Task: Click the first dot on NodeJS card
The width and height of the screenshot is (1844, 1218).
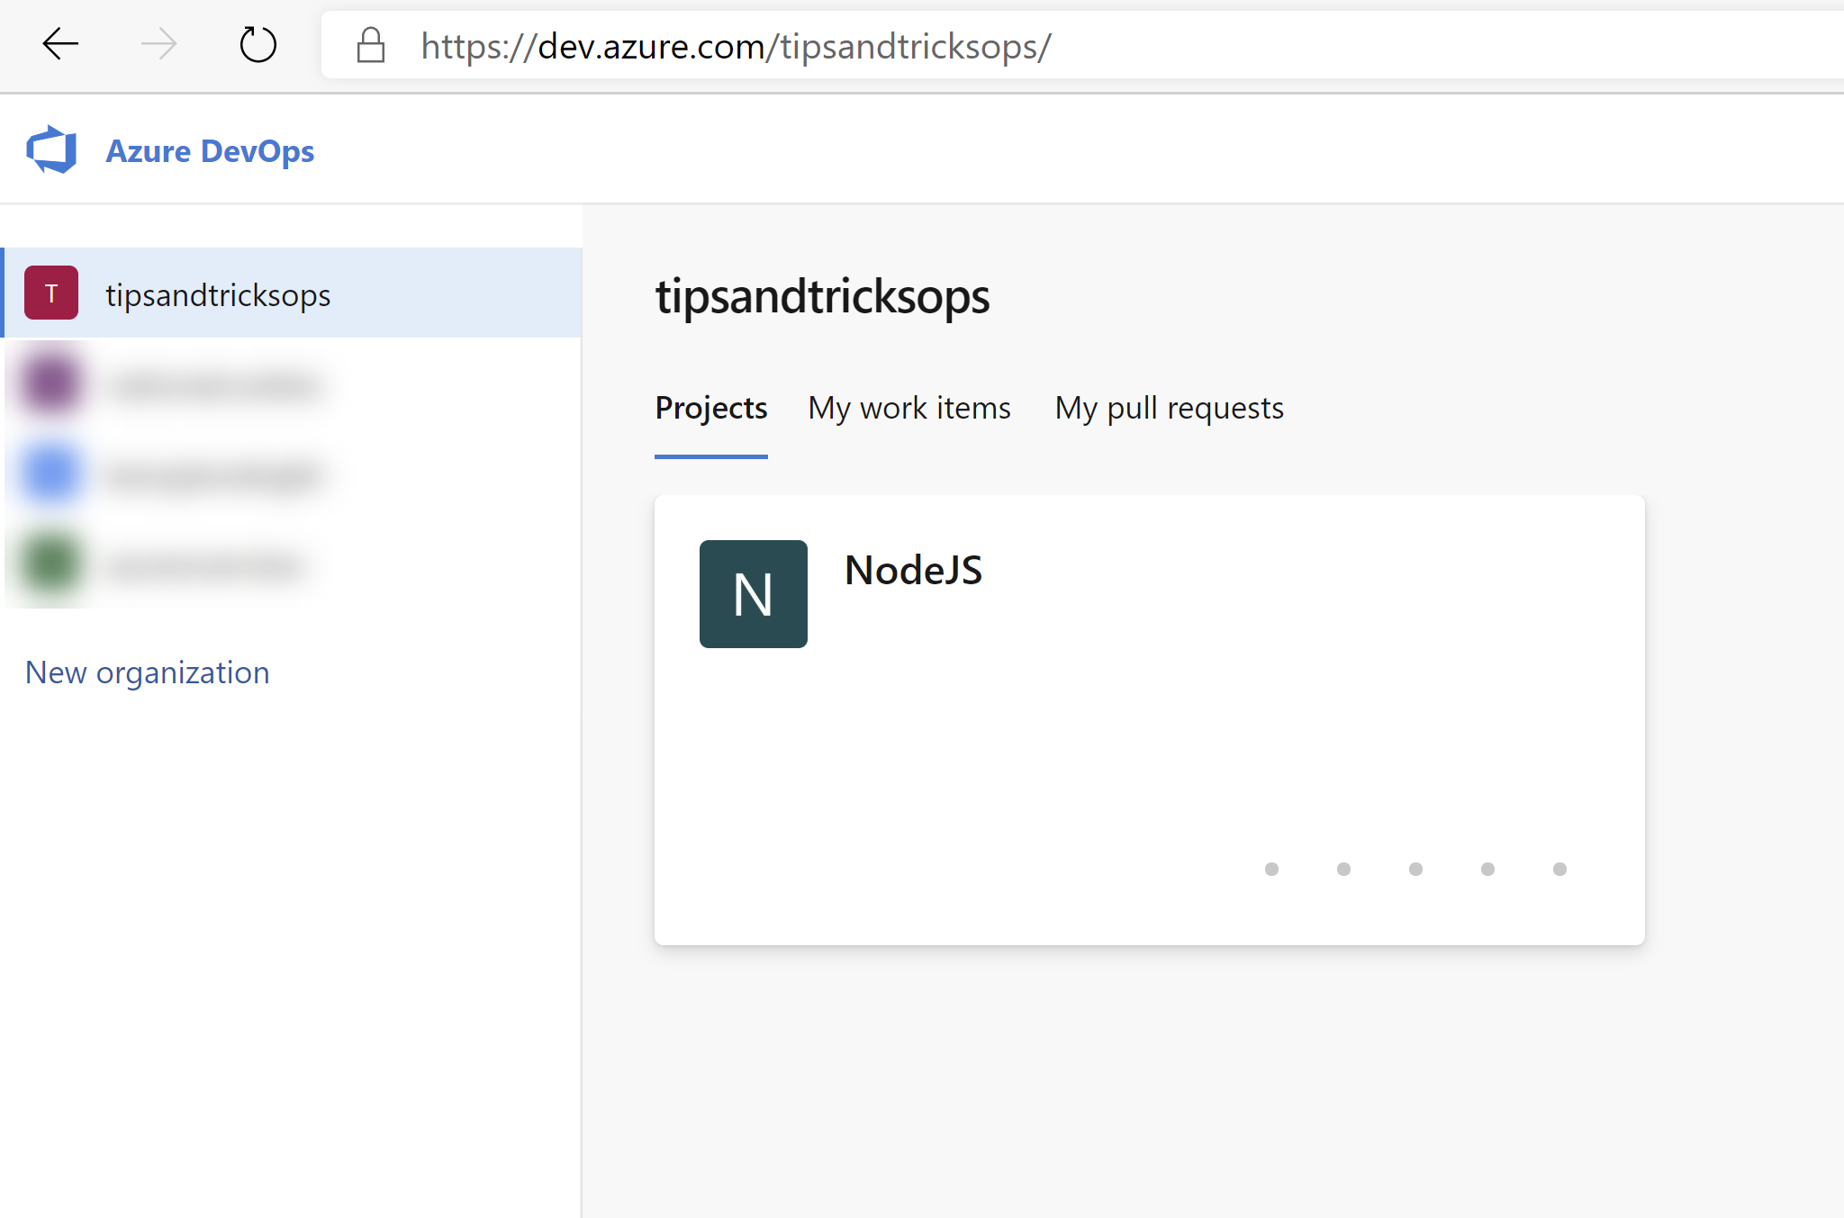Action: (x=1271, y=869)
